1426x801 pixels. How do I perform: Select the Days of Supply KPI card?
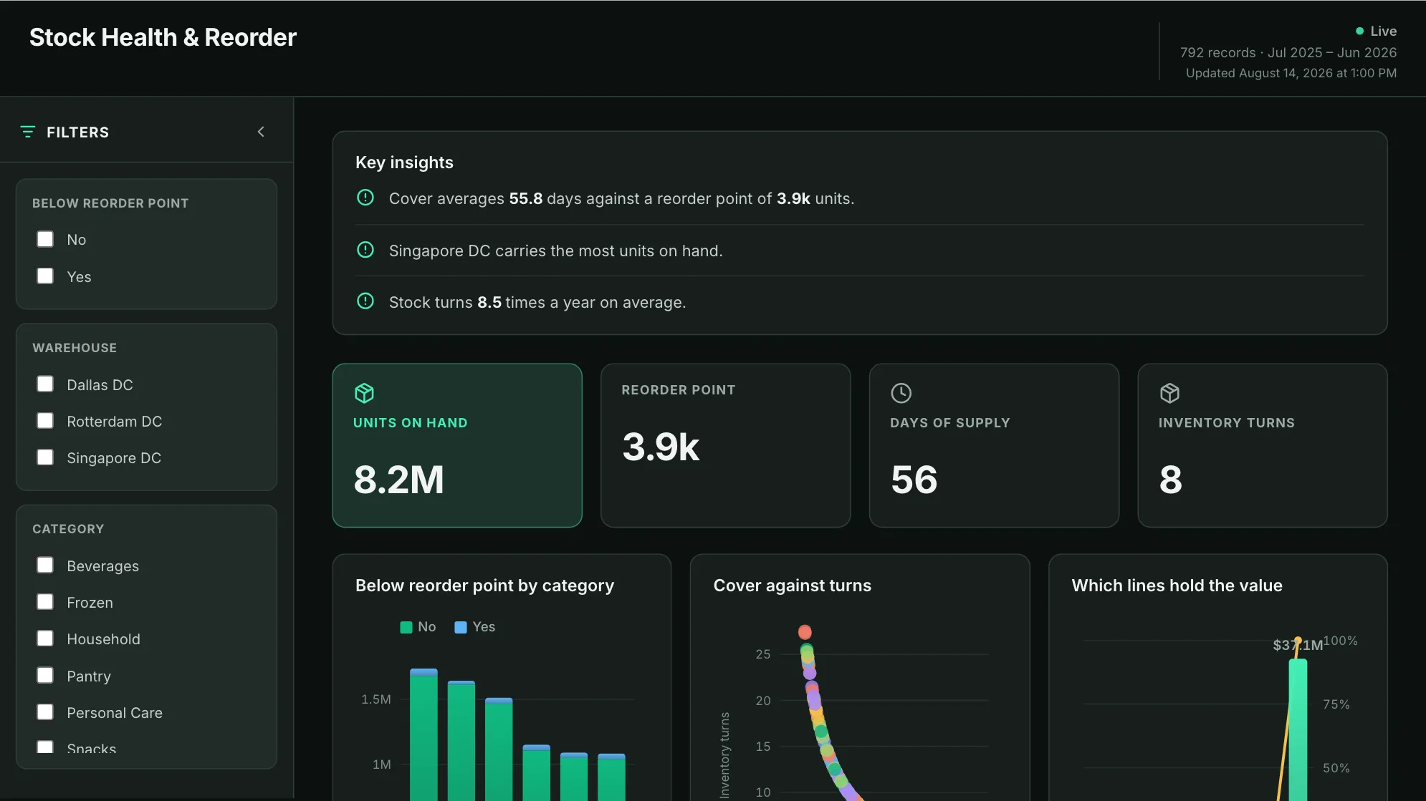click(994, 445)
